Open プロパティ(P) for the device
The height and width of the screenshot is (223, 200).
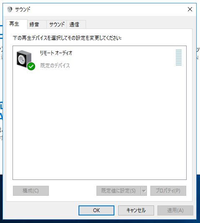[x=168, y=191]
